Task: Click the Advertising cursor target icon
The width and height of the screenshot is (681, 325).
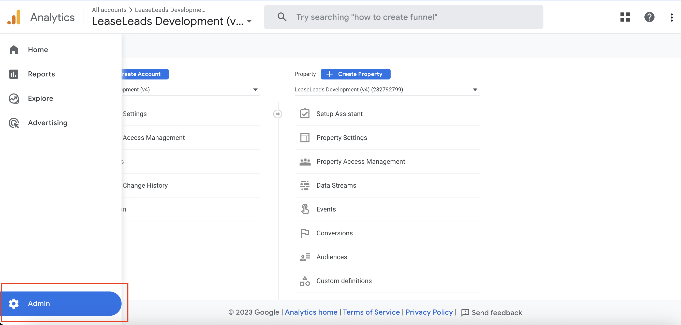Action: tap(14, 123)
